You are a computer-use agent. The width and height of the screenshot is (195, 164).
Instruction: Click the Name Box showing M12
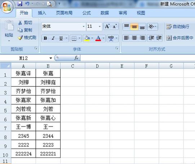[x=24, y=58]
